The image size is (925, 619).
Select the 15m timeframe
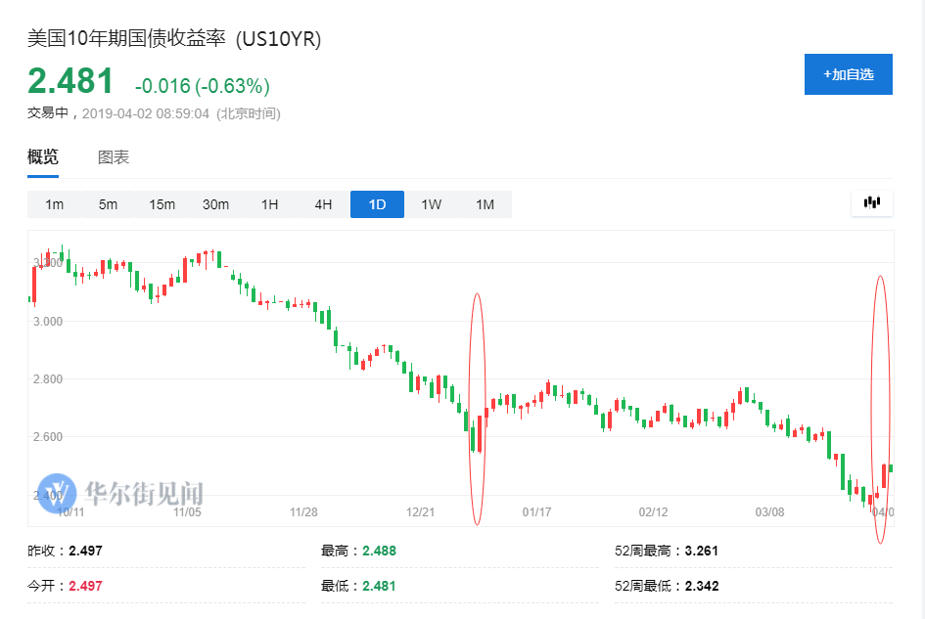(162, 203)
